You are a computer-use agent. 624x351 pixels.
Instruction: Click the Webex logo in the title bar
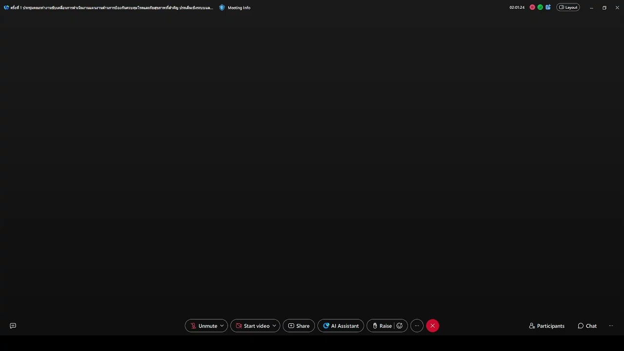click(x=6, y=8)
